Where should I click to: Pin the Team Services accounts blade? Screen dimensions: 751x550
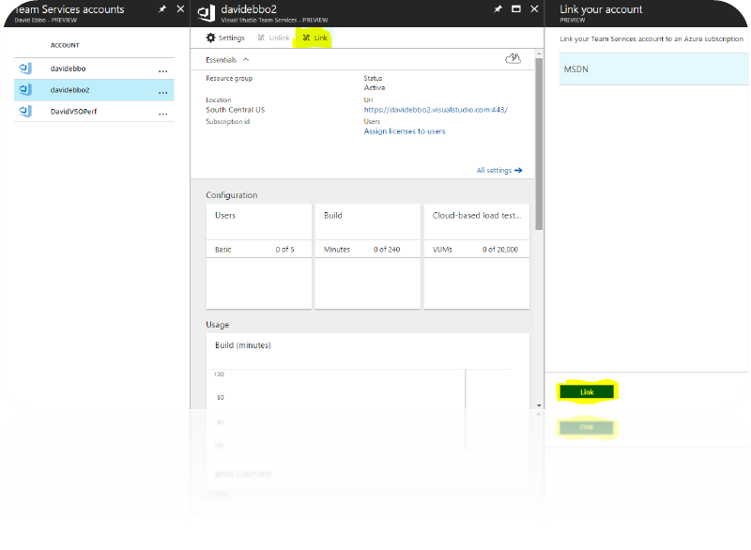(162, 8)
